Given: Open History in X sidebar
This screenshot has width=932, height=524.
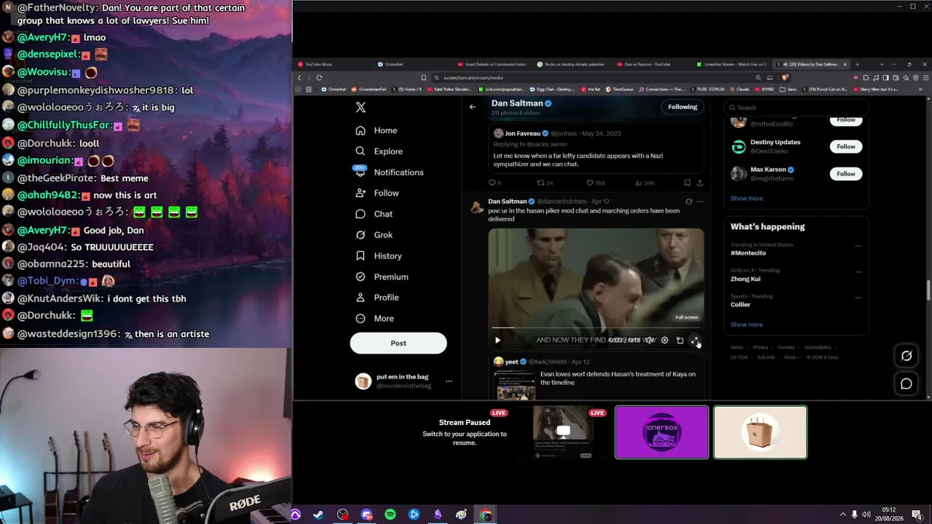Looking at the screenshot, I should coord(379,256).
